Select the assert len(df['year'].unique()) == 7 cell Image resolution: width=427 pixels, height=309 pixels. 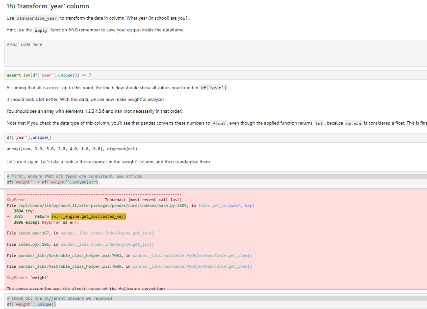(216, 75)
